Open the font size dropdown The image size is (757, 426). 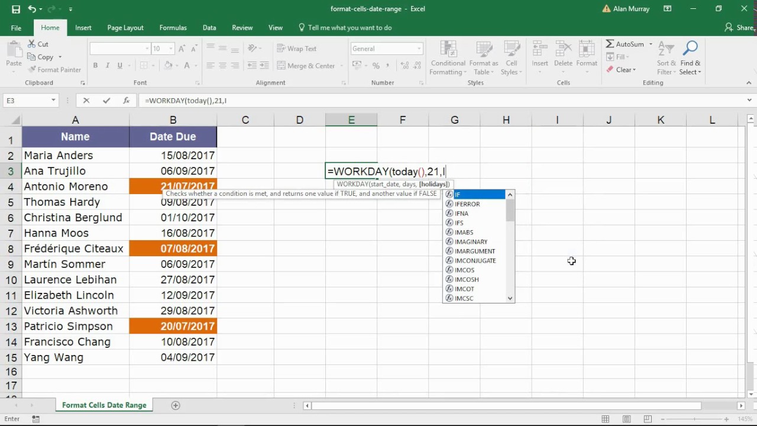[171, 49]
